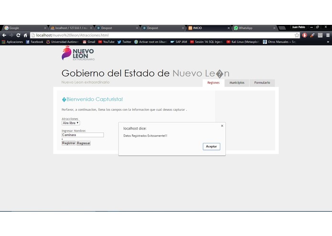This screenshot has height=236, width=332.
Task: Open the Activar root en Ubuntu bookmark
Action: pos(151,42)
